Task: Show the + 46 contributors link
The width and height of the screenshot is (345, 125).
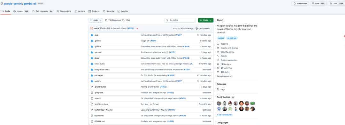Action: (225, 115)
